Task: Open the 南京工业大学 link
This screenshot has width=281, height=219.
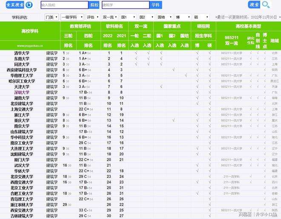Action: (x=22, y=143)
